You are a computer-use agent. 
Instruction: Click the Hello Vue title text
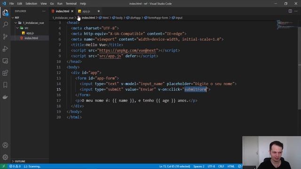96,45
